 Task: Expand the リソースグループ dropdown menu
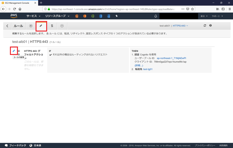tap(57, 16)
